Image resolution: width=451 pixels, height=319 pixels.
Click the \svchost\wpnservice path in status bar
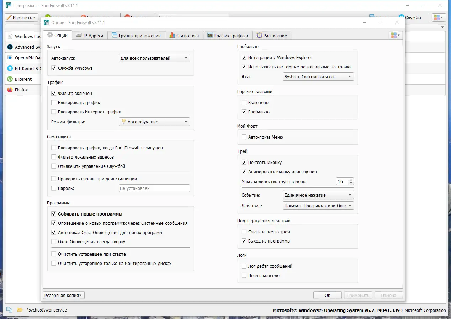(x=47, y=310)
